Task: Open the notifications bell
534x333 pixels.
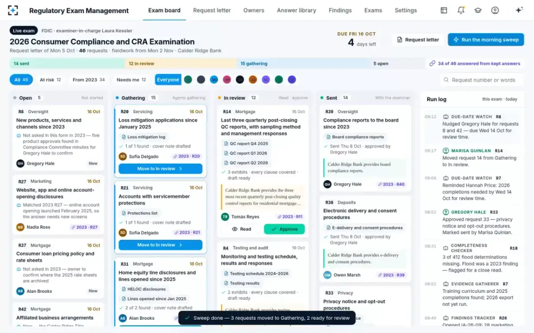Action: click(461, 10)
